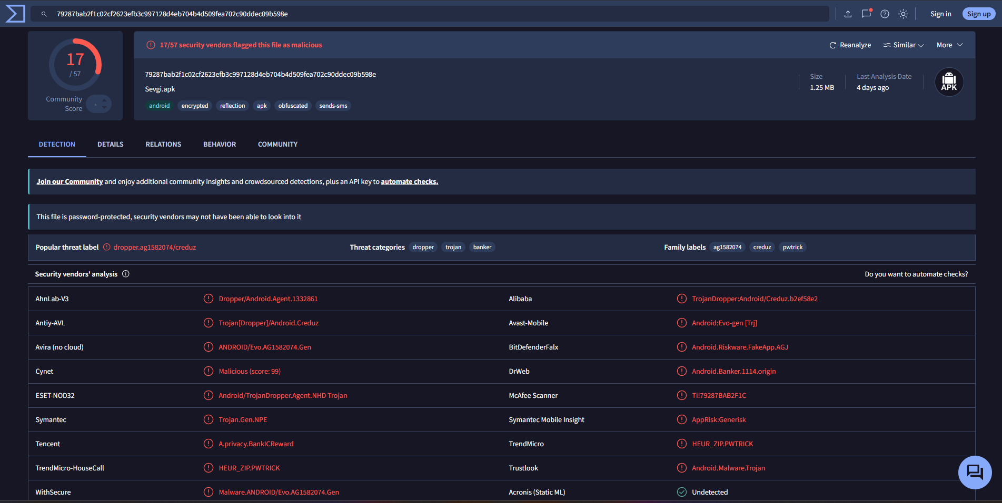Click the Cynet detection alert icon
This screenshot has width=1002, height=503.
tap(209, 371)
